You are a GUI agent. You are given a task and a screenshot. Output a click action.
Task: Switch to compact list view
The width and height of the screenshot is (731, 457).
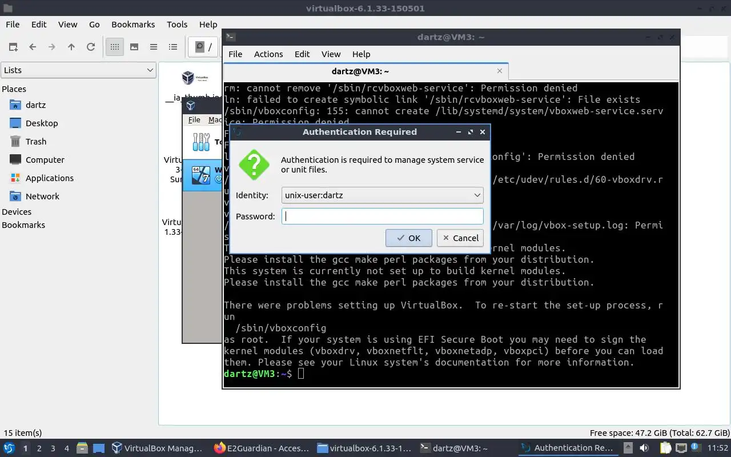[154, 47]
